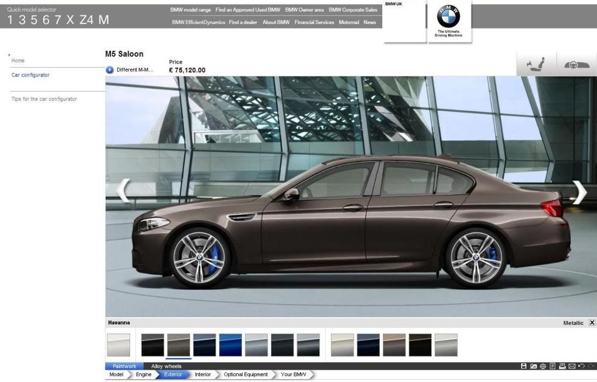Click the BMW roundel logo
Screen dimensions: 597x382
click(x=449, y=16)
